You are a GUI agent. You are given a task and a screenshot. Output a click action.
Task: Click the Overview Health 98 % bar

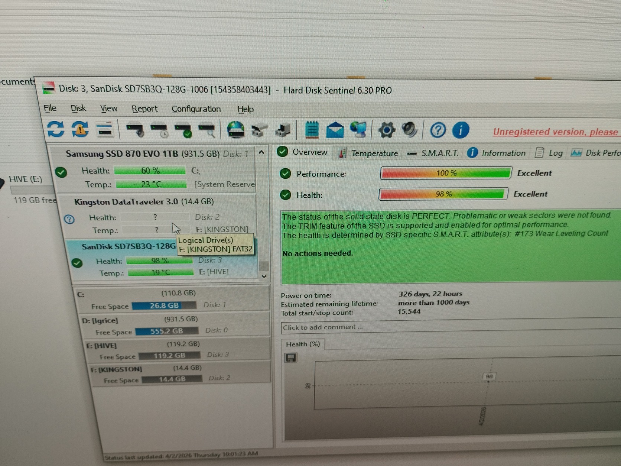[443, 194]
